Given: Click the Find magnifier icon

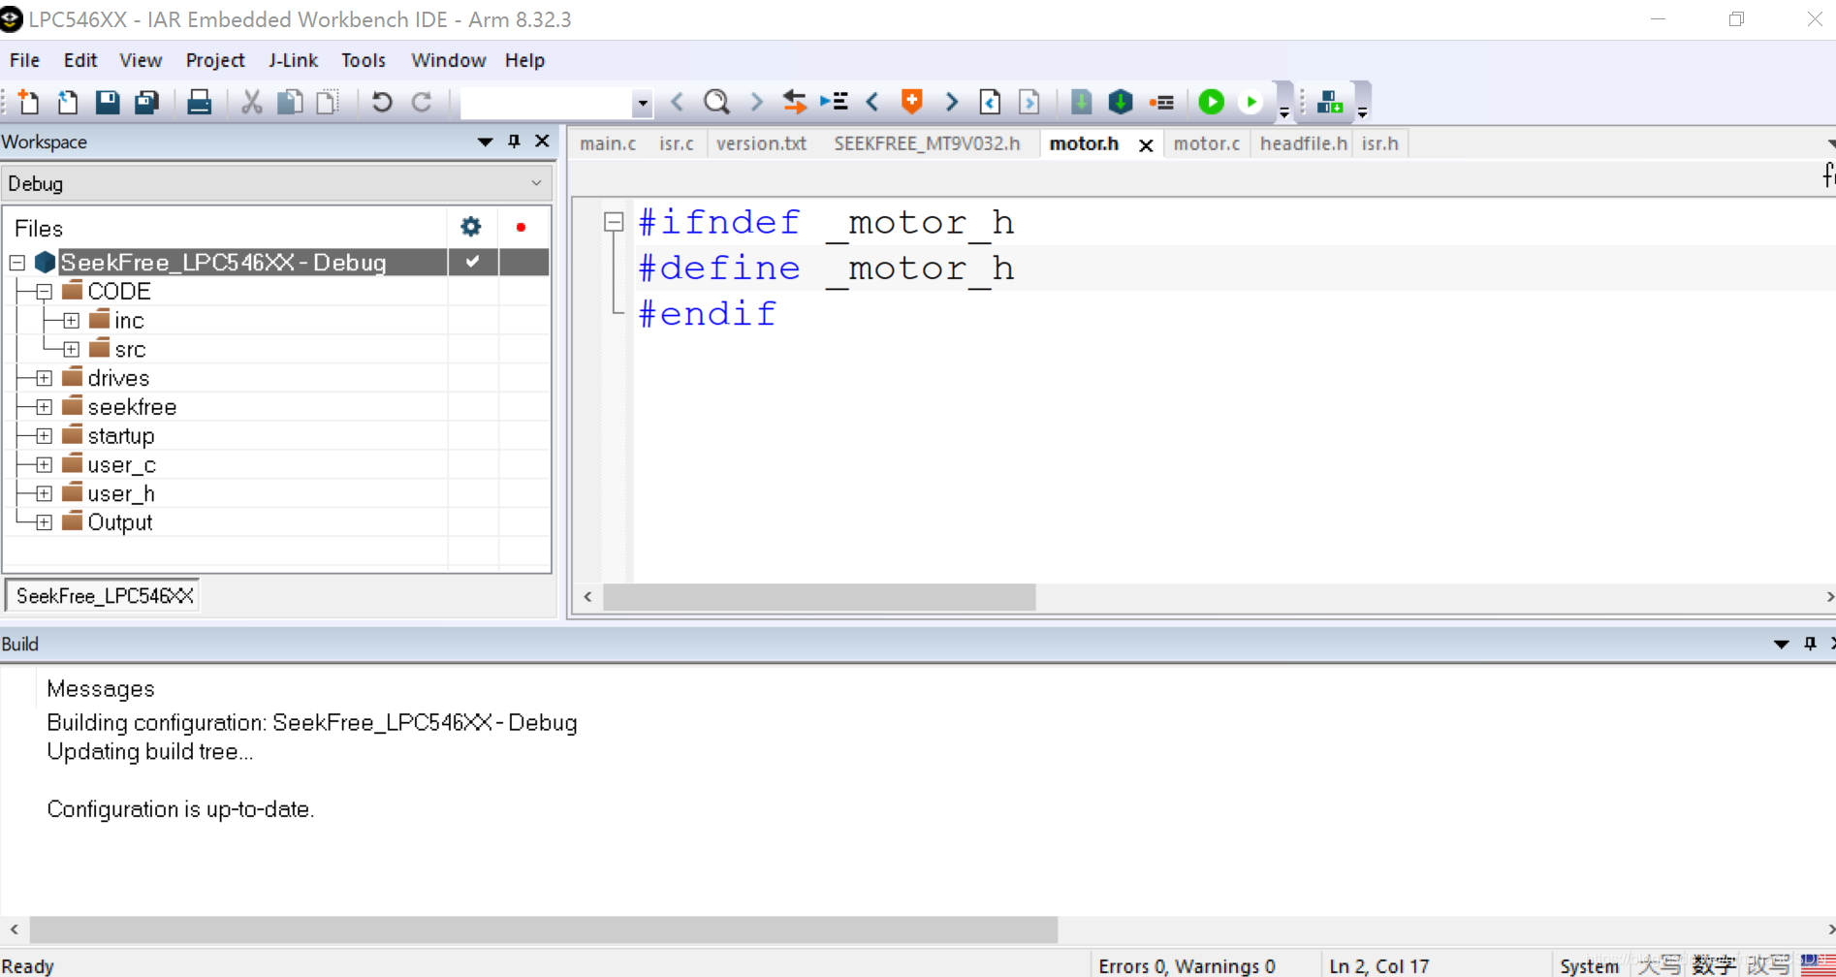Looking at the screenshot, I should tap(716, 102).
